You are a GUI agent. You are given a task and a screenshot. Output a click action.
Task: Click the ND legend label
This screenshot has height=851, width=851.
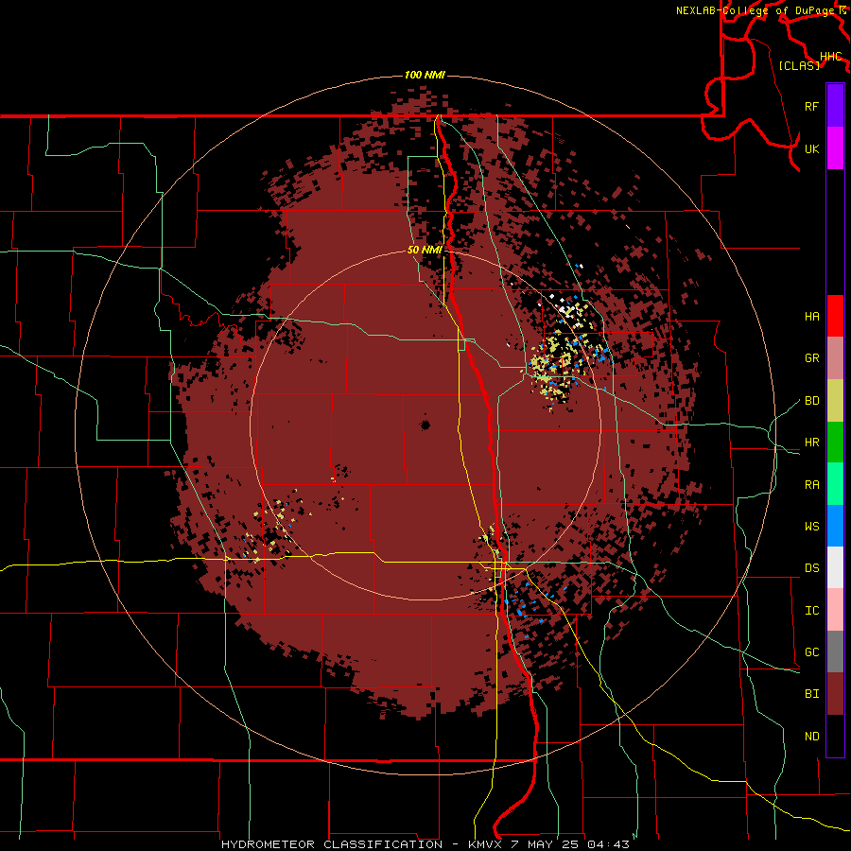coord(811,737)
